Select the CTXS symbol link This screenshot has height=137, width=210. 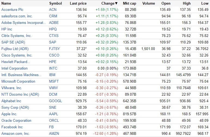click(54, 36)
